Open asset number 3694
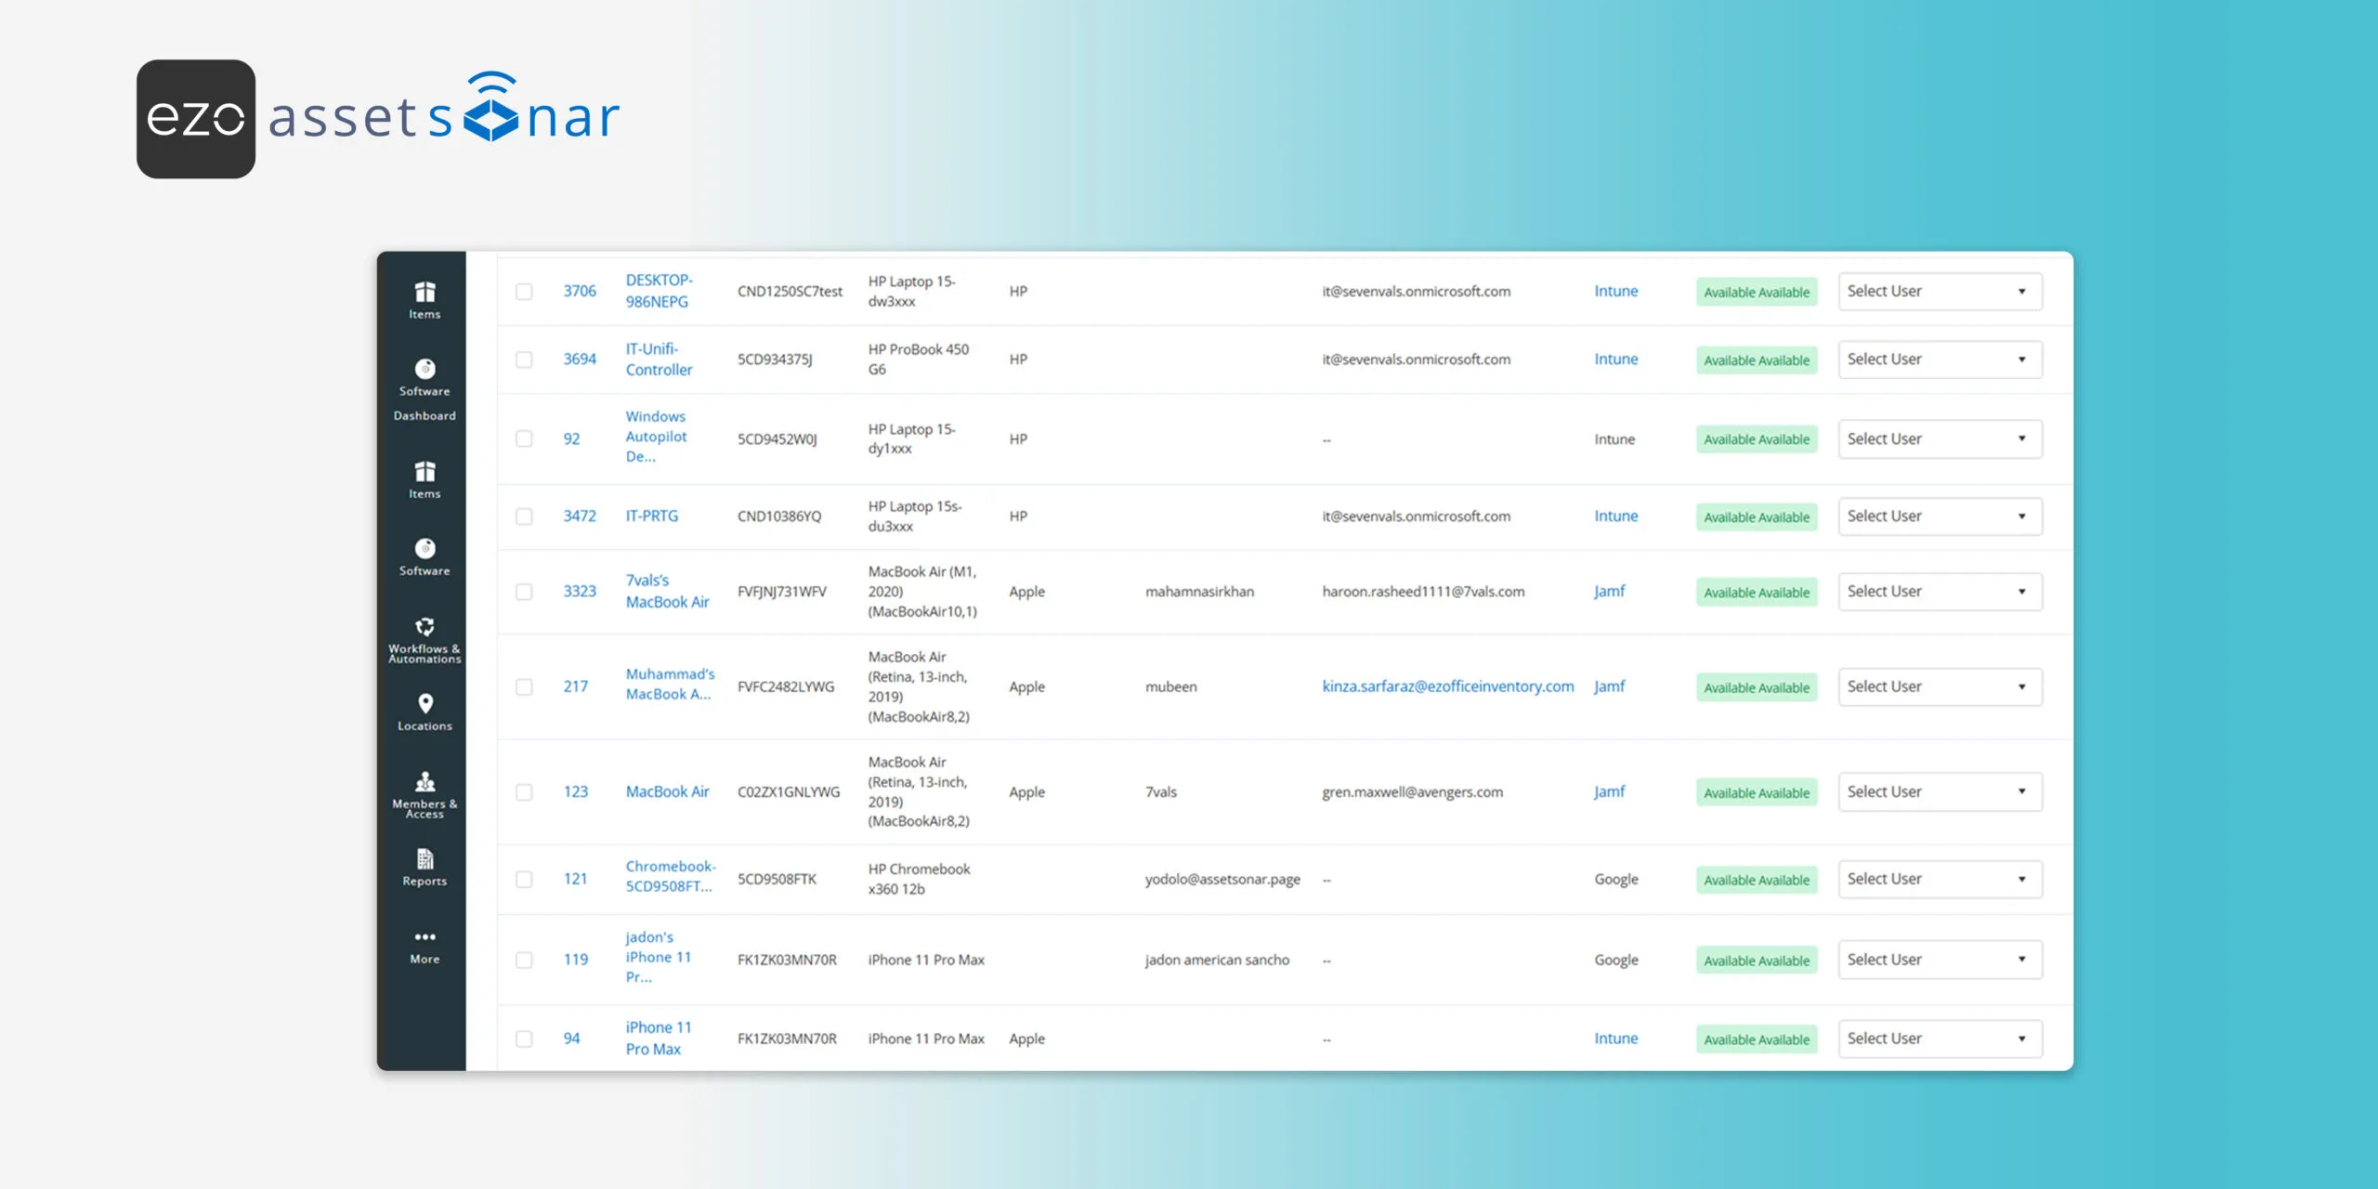This screenshot has height=1189, width=2378. pos(580,359)
